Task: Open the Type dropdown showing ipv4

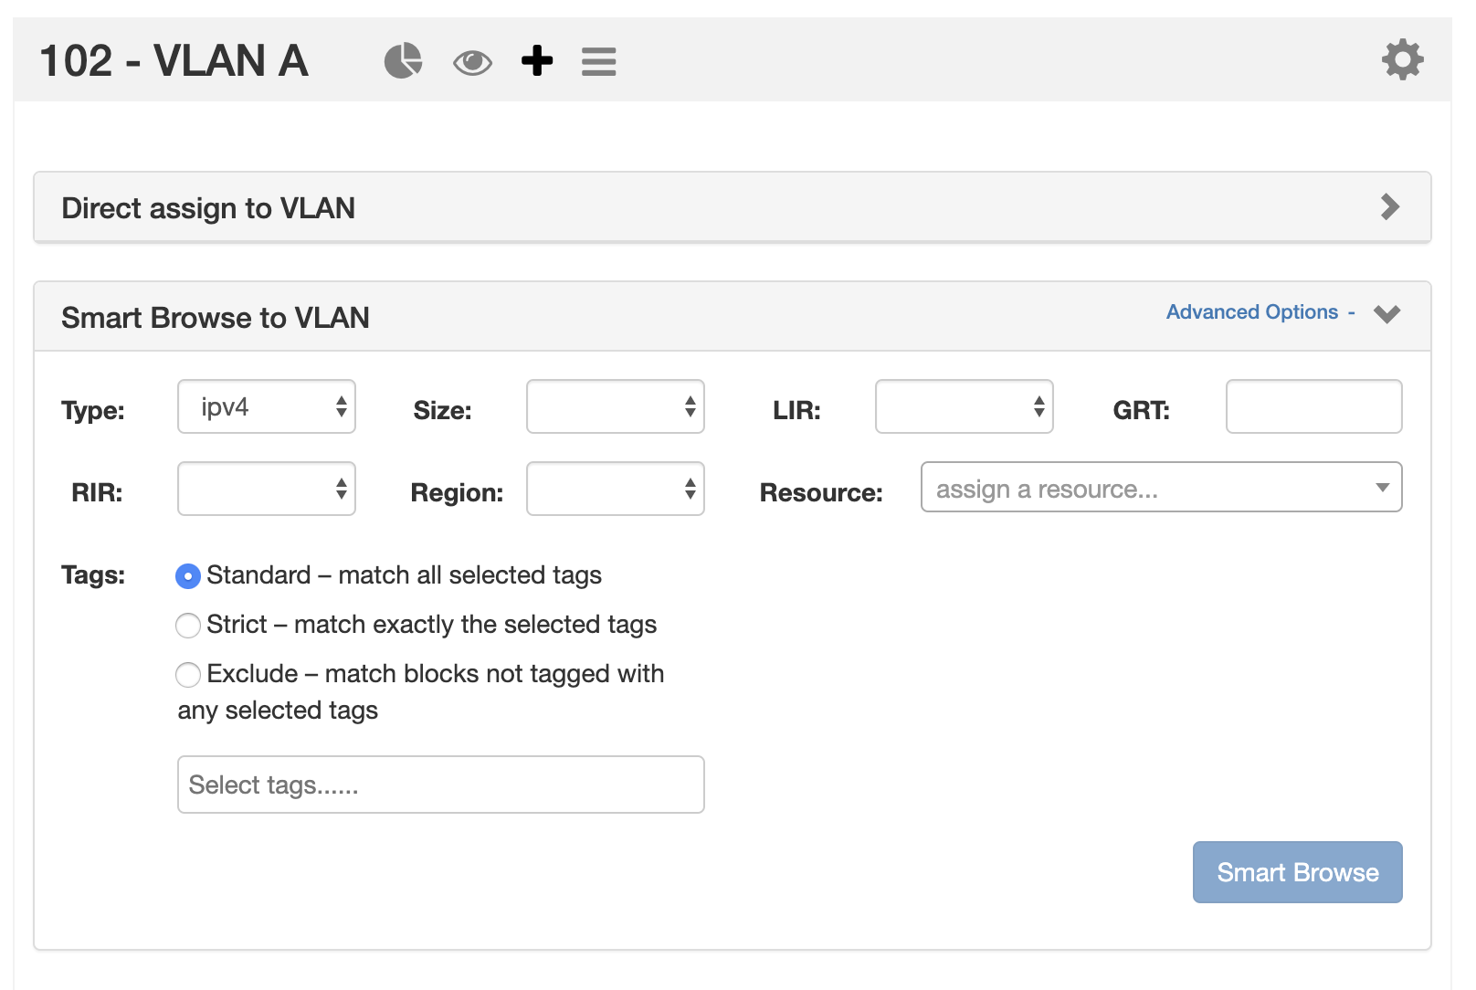Action: tap(267, 407)
